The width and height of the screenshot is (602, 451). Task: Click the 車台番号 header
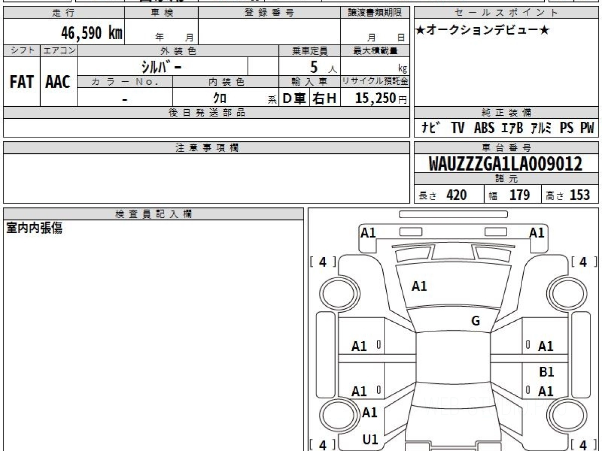point(506,148)
